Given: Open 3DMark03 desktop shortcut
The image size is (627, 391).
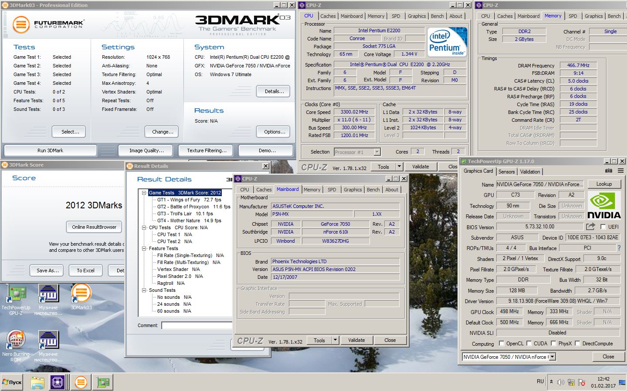Looking at the screenshot, I should coord(81,297).
